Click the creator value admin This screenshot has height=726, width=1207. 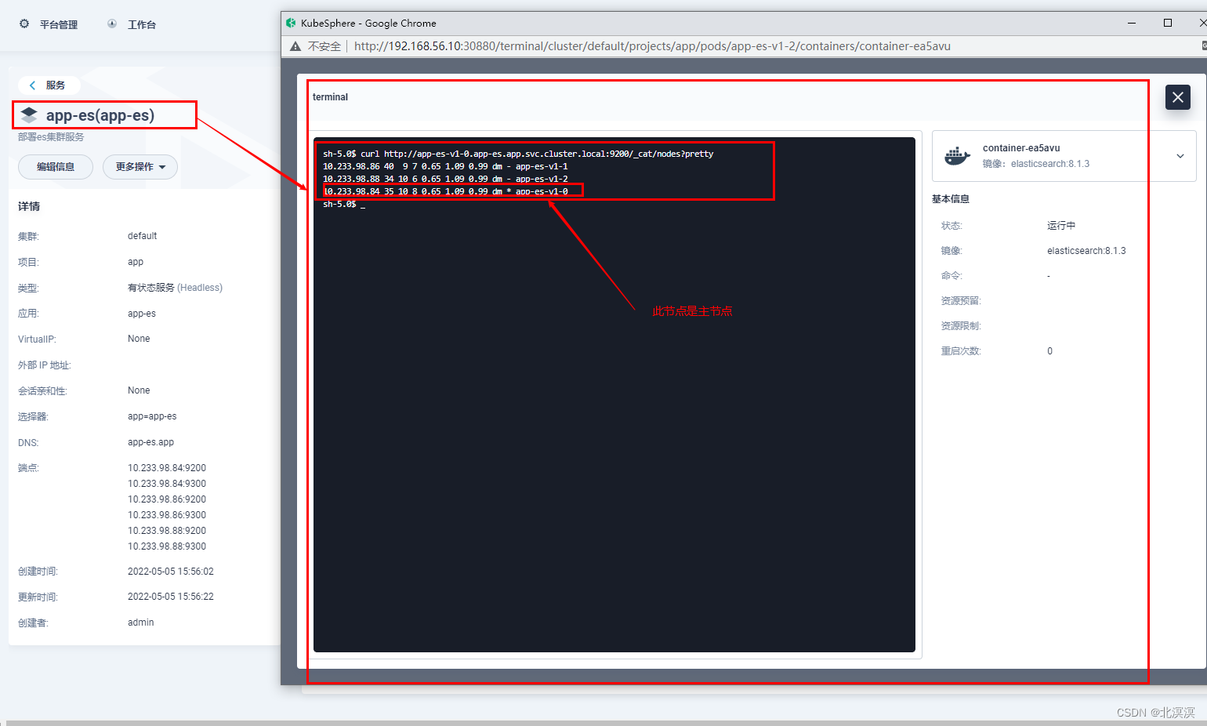[141, 623]
